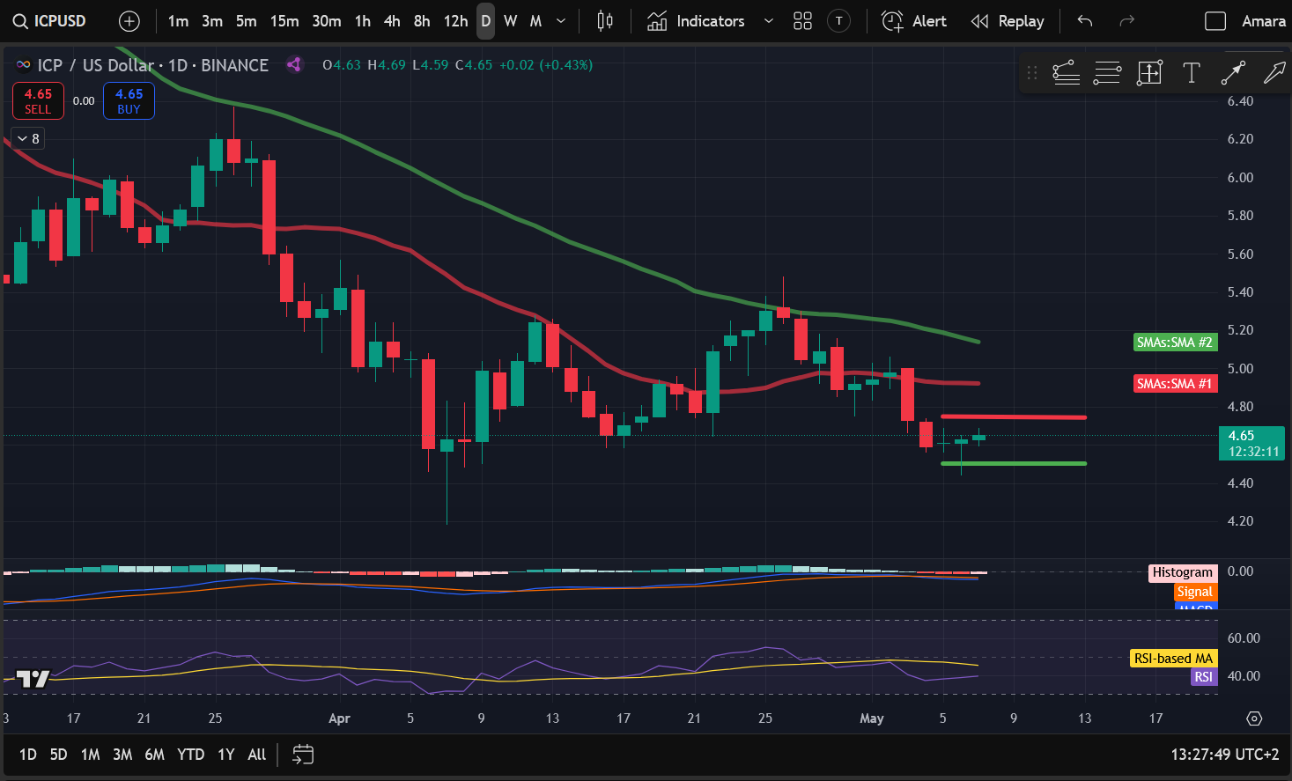This screenshot has height=781, width=1292.
Task: Open symbol search for ICPUSD
Action: (x=49, y=21)
